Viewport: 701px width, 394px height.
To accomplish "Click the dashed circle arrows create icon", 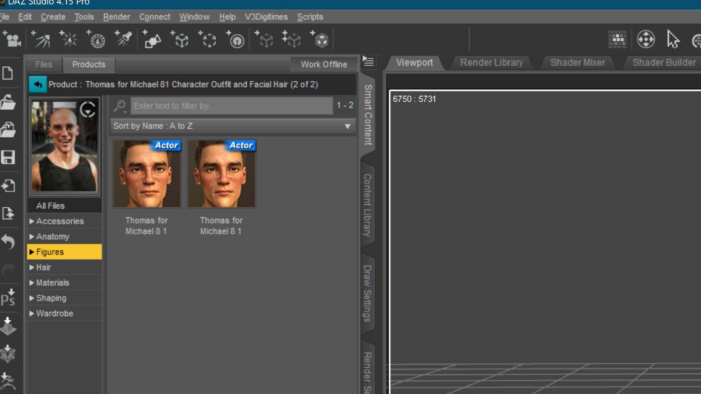I will pyautogui.click(x=208, y=40).
